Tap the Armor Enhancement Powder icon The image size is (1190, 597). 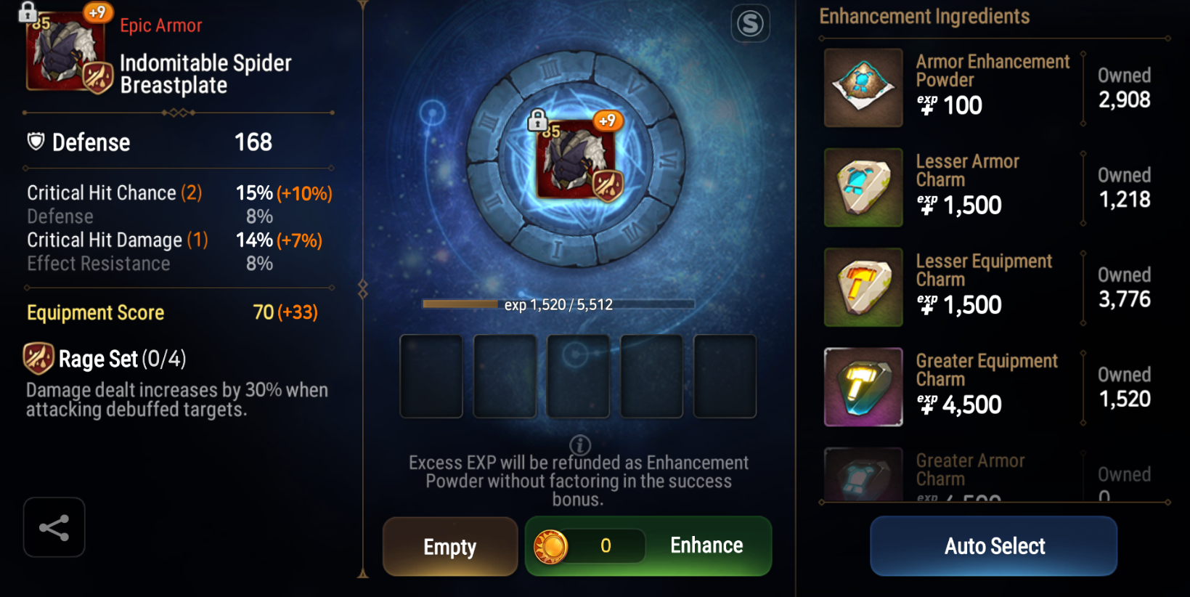[863, 88]
